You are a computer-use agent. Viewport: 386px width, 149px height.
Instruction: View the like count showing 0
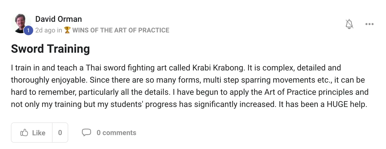click(60, 133)
